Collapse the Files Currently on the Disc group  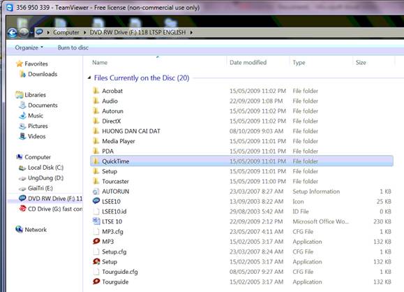click(89, 78)
